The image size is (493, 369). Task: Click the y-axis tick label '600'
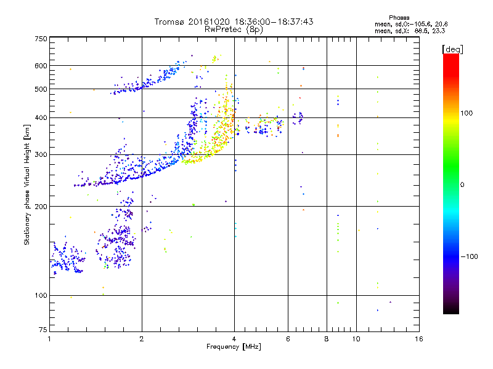pyautogui.click(x=41, y=66)
